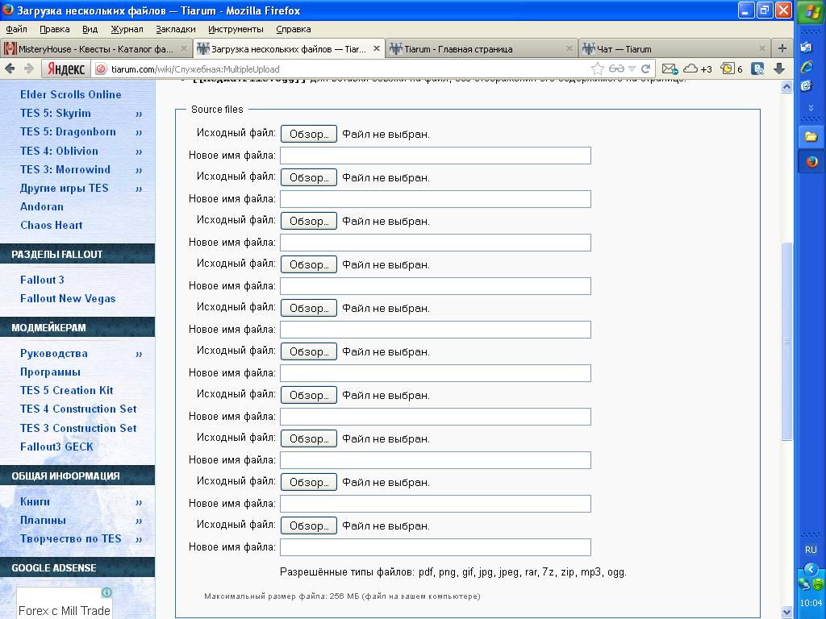Open a new tab with plus button
The image size is (826, 619).
782,48
